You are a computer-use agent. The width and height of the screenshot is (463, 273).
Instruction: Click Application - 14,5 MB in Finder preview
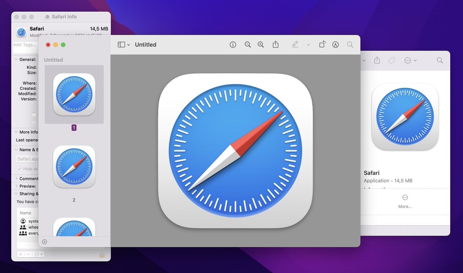pyautogui.click(x=388, y=181)
